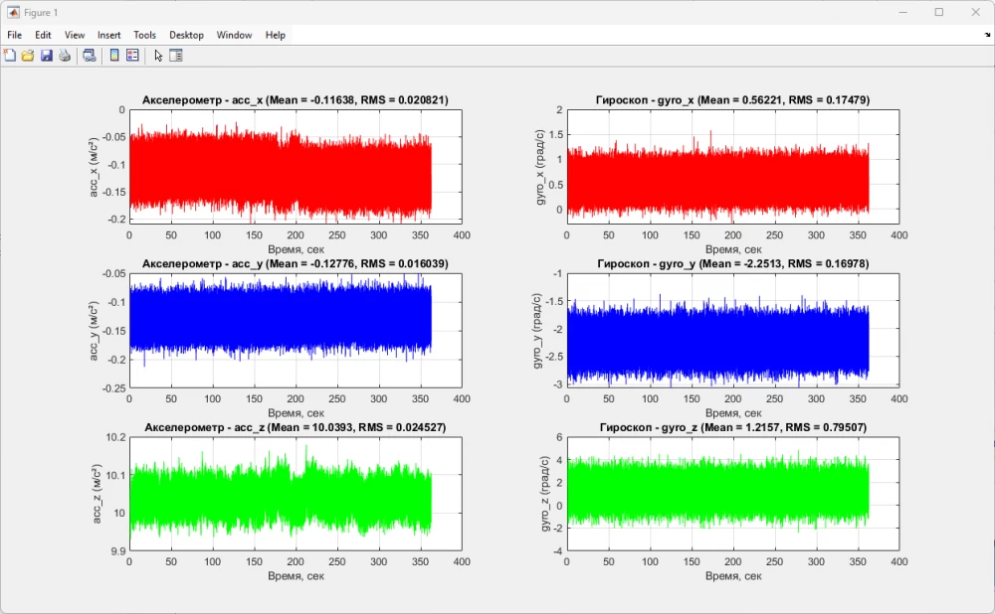995x614 pixels.
Task: Create a new figure via the New Figure icon
Action: tap(10, 55)
